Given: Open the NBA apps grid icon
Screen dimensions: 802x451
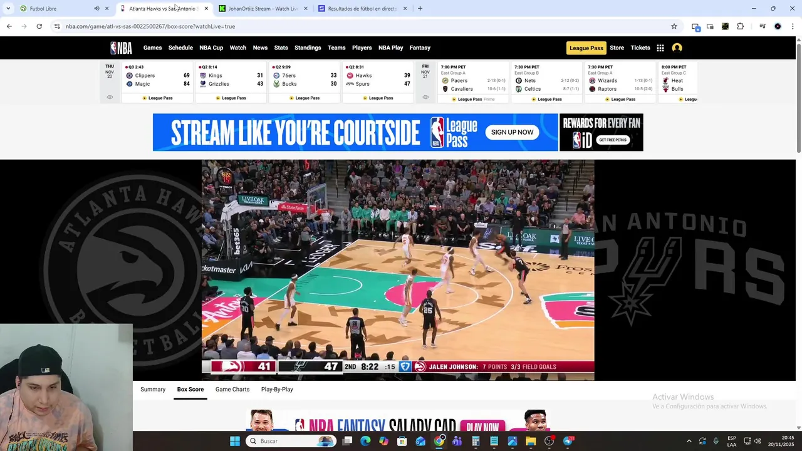Looking at the screenshot, I should 660,48.
